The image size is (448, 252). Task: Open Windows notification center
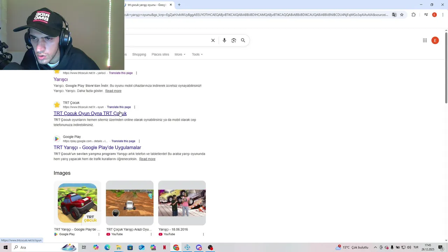[441, 247]
